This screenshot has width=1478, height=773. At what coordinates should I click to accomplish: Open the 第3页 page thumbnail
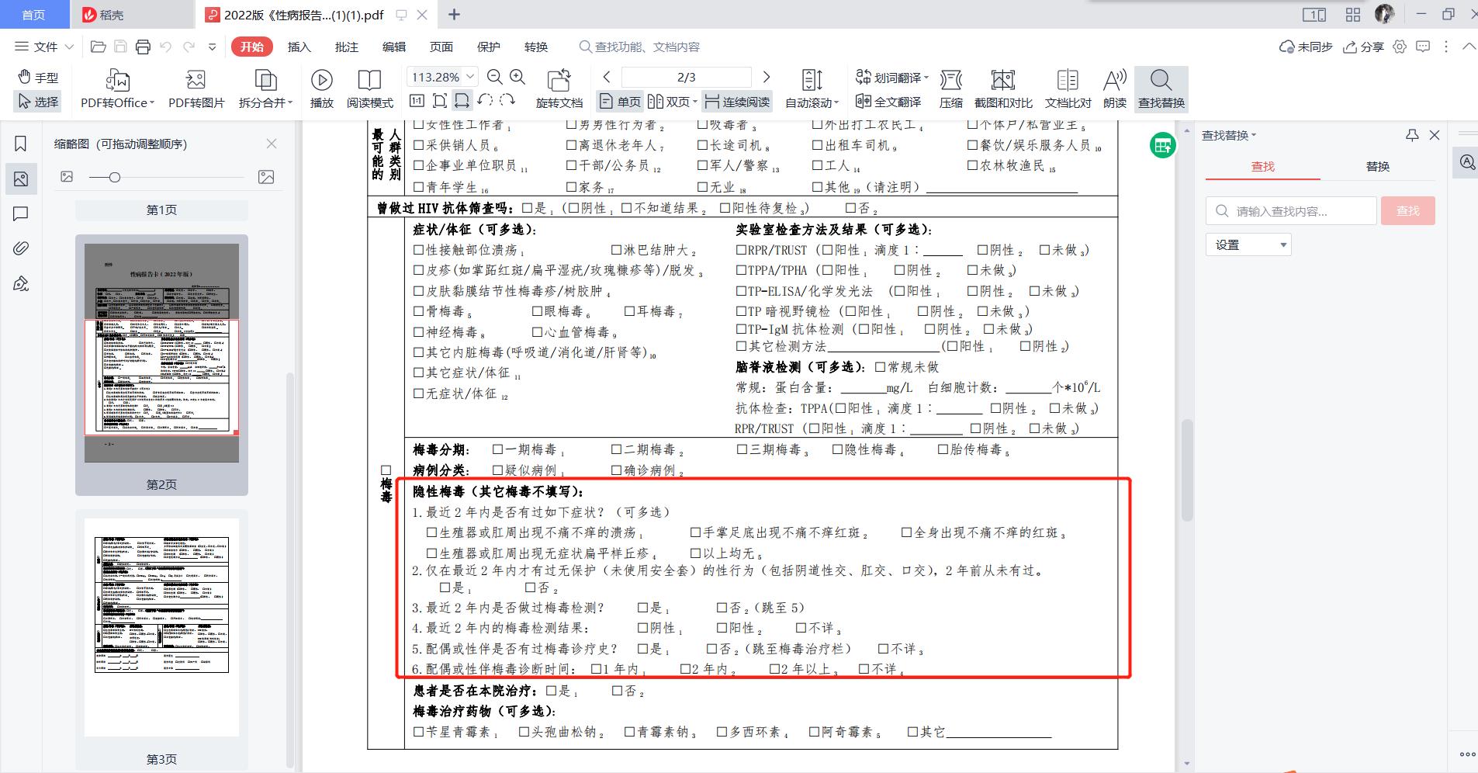click(x=161, y=627)
